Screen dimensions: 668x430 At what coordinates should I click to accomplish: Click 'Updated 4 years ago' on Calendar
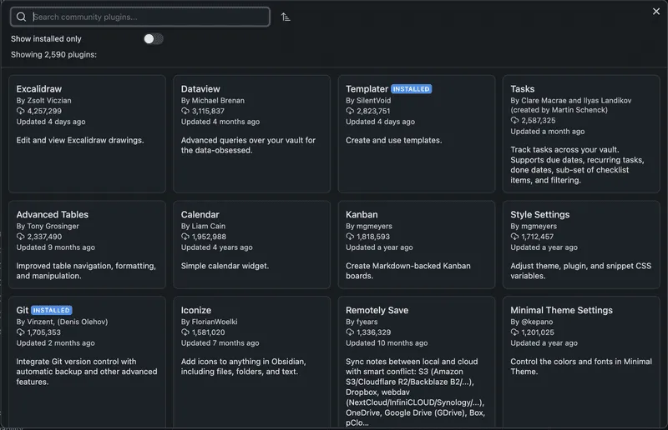217,247
